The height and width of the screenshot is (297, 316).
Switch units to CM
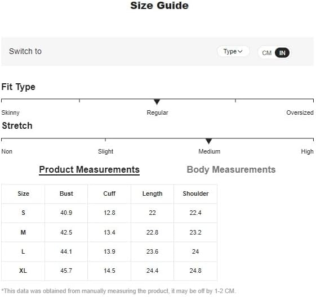pos(266,53)
